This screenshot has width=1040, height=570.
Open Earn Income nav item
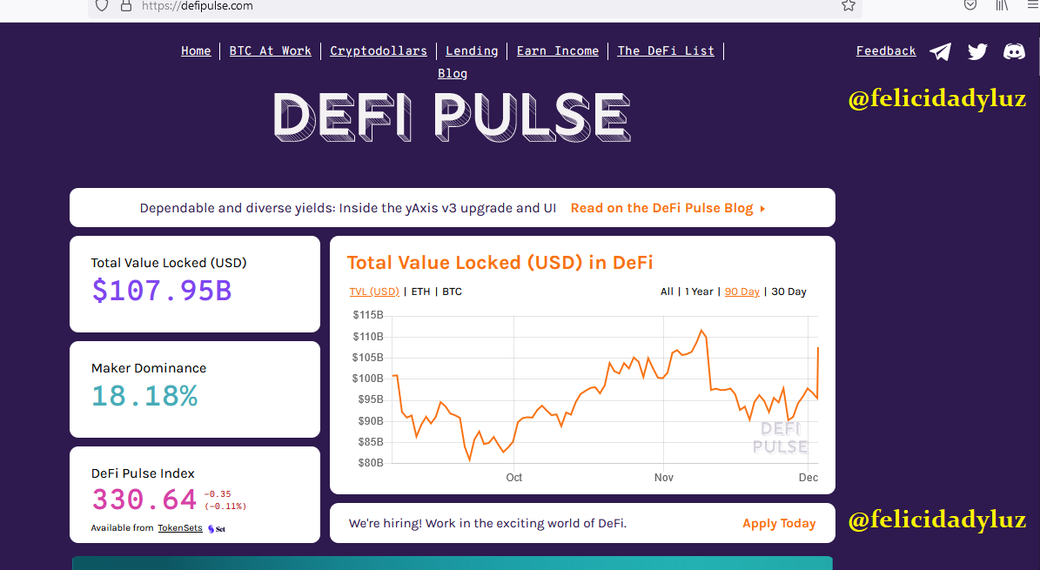[x=558, y=51]
